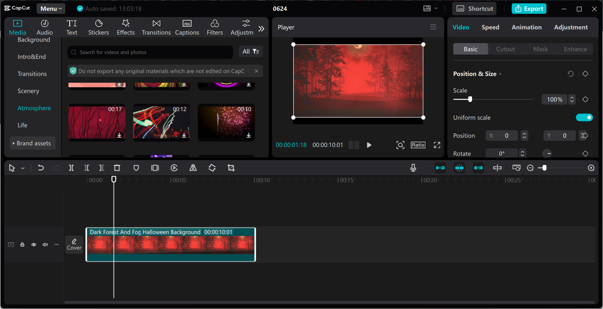Delete the selected clip with trash icon
The image size is (603, 309).
click(117, 168)
